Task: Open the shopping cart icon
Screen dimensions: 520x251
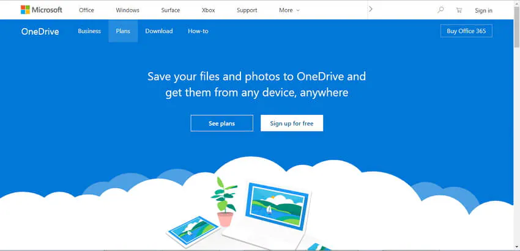Action: coord(459,10)
